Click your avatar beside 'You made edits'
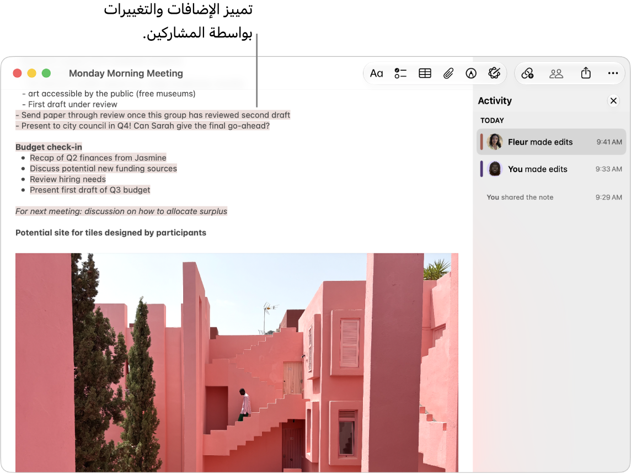This screenshot has width=631, height=474. click(495, 169)
